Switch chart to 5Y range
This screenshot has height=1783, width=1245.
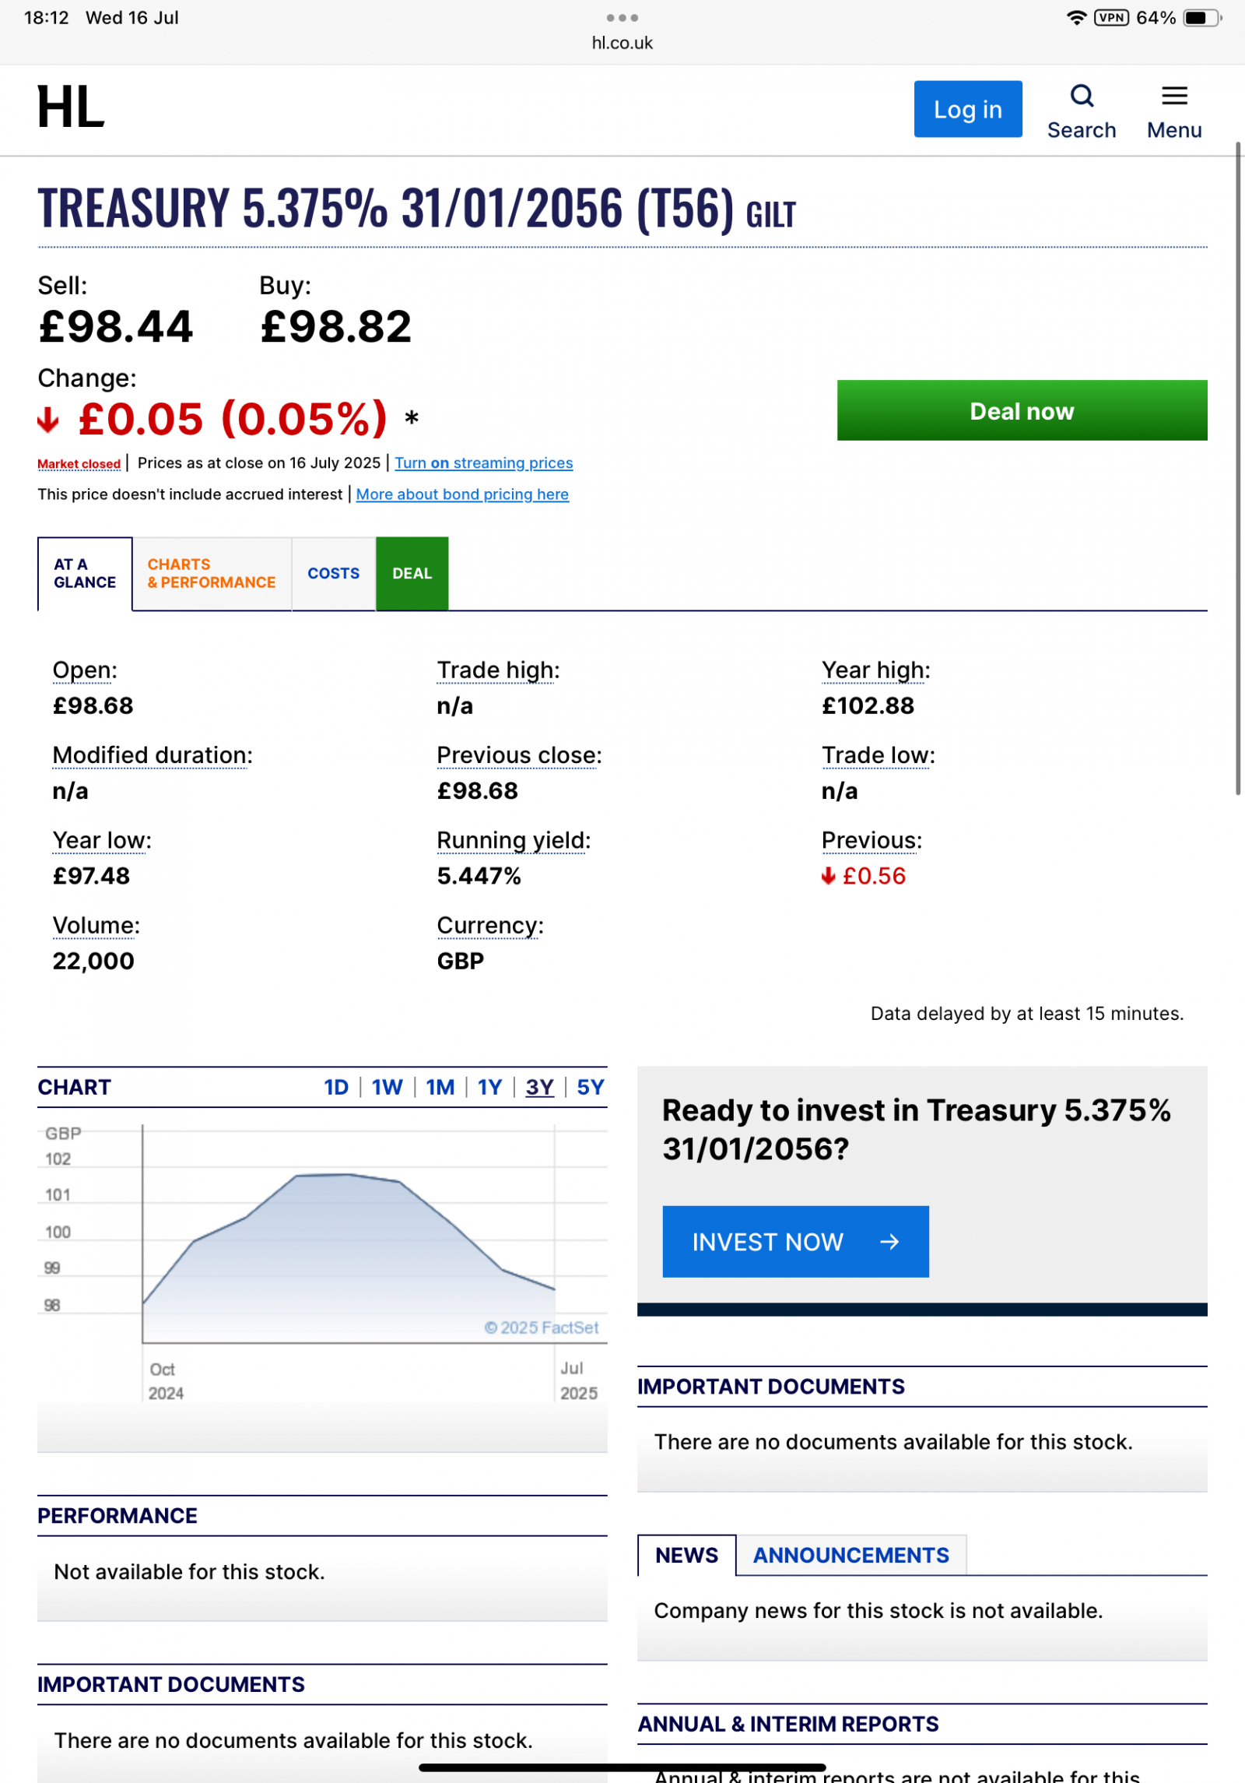pos(590,1087)
